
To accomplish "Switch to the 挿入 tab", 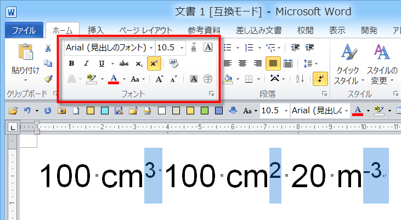I will [95, 30].
